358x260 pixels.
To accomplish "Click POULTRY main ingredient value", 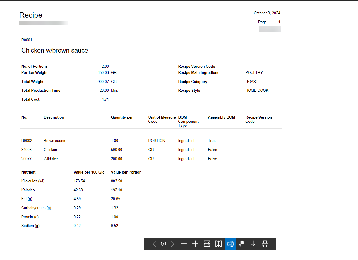I will pyautogui.click(x=254, y=72).
